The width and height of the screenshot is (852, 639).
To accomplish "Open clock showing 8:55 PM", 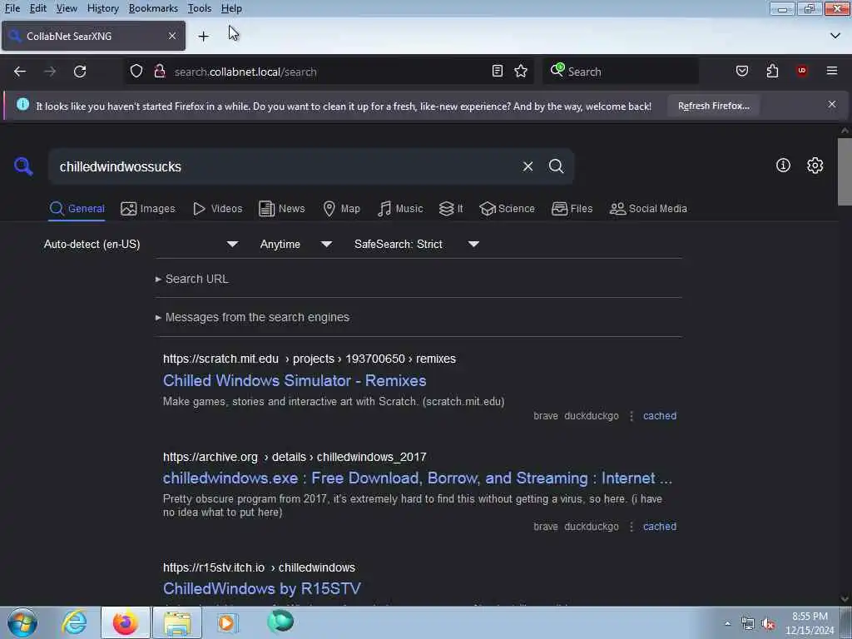I will click(810, 623).
